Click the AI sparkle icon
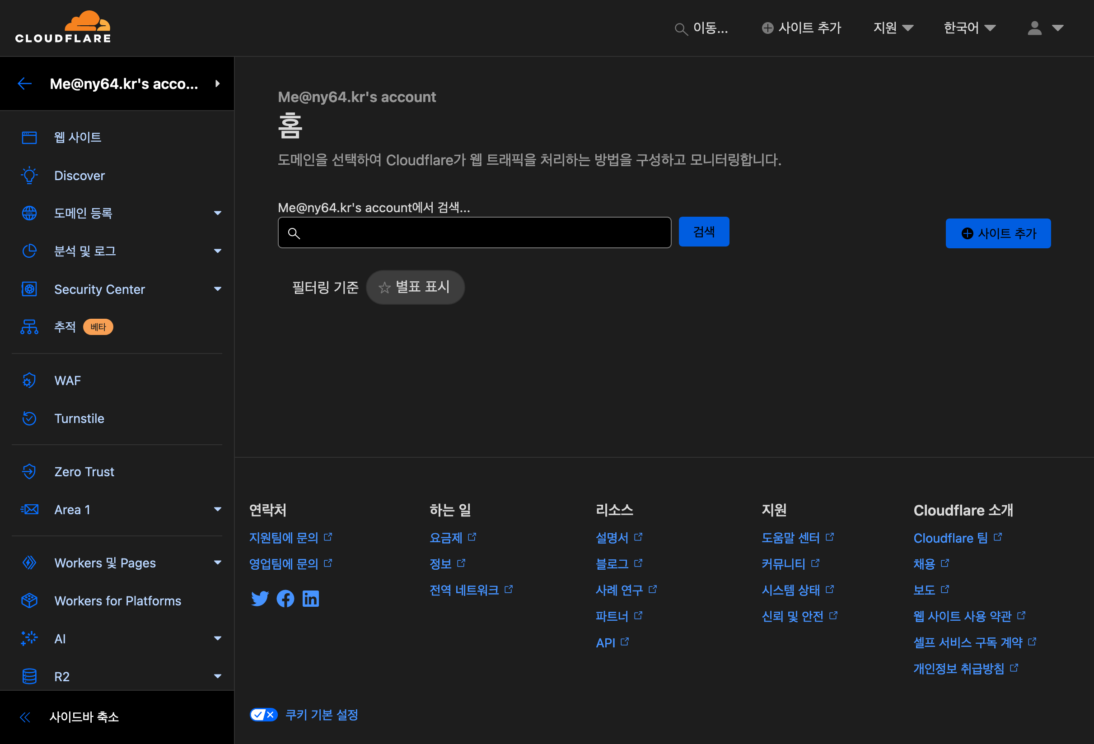Viewport: 1094px width, 744px height. (x=29, y=638)
